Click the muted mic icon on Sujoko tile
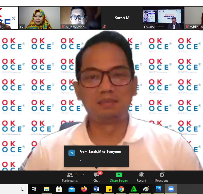 [x=63, y=27]
